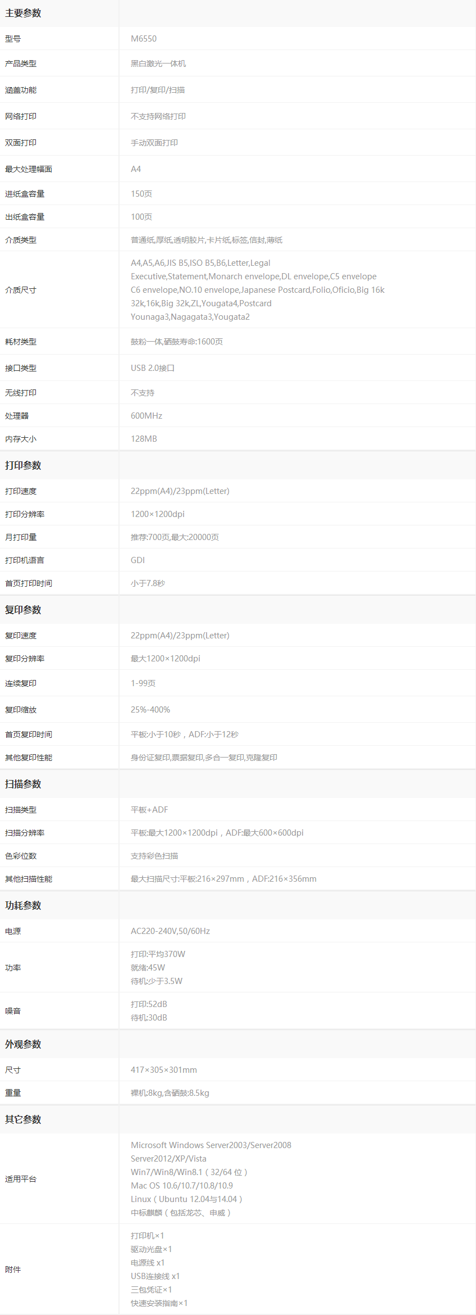The image size is (476, 1315).
Task: Click the 打印参数 section header
Action: [x=23, y=465]
